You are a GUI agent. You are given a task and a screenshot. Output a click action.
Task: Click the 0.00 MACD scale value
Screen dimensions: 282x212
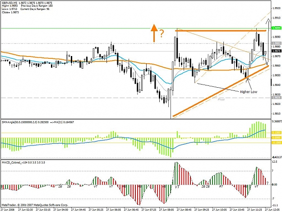pos(274,184)
